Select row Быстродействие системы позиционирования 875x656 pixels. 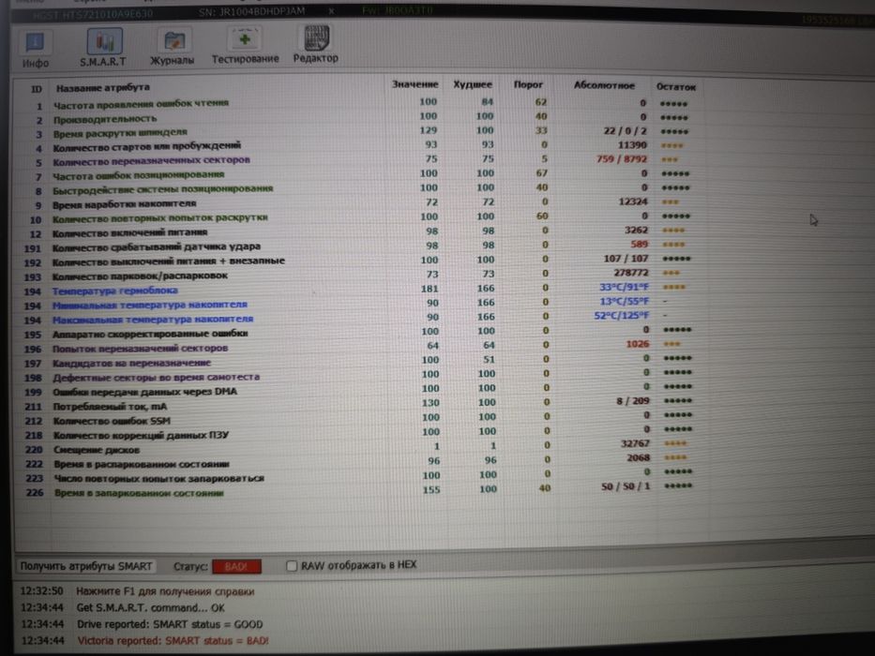point(360,188)
